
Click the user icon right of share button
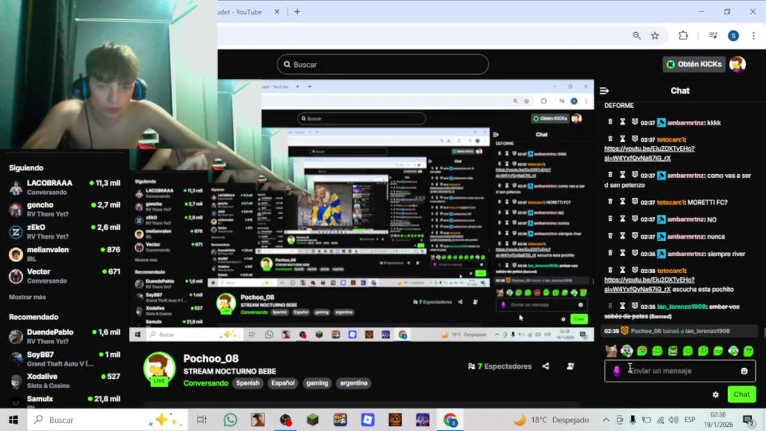point(570,366)
